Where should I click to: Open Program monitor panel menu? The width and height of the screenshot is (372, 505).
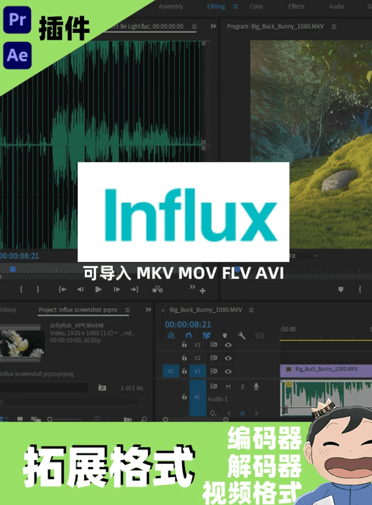[334, 27]
